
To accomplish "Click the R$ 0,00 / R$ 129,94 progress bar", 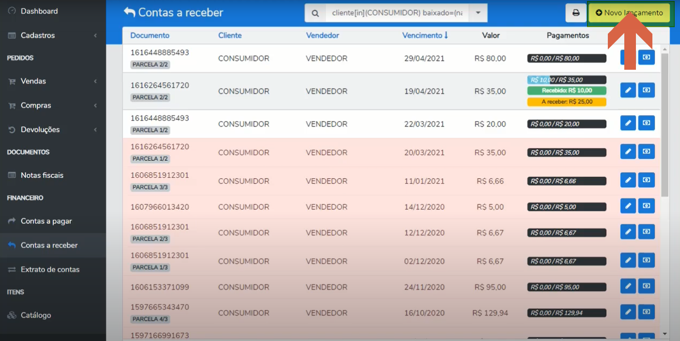I will pos(567,313).
